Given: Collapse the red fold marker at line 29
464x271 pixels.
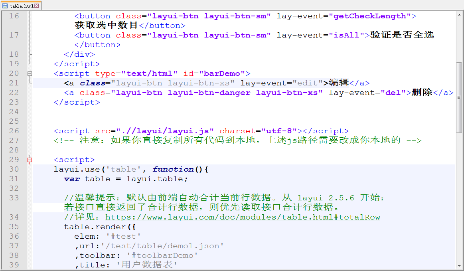Looking at the screenshot, I should click(30, 160).
